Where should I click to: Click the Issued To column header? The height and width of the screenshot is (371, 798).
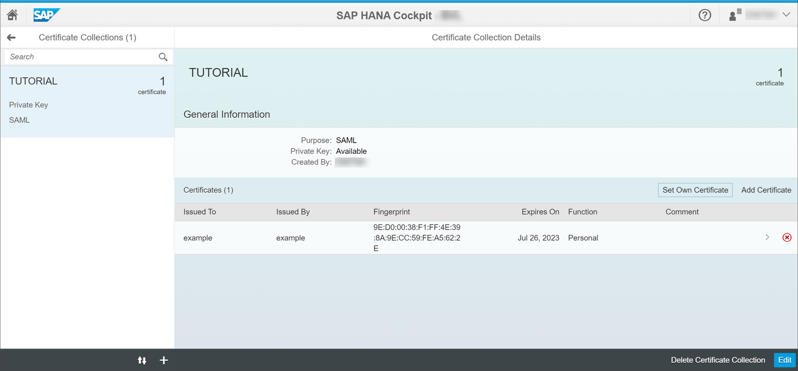point(199,212)
